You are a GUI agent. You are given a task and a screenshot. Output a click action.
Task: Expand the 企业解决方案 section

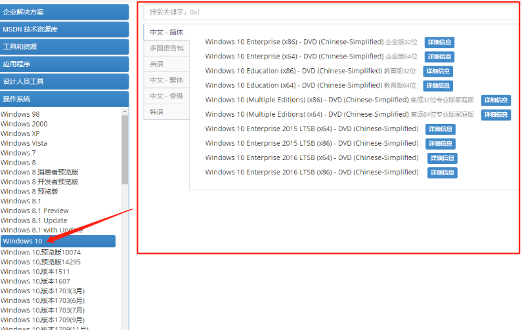click(64, 12)
